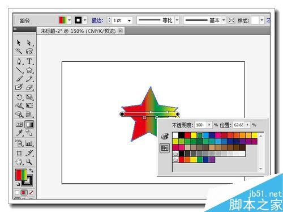
Task: Activate the Gradient tool
Action: tap(29, 124)
